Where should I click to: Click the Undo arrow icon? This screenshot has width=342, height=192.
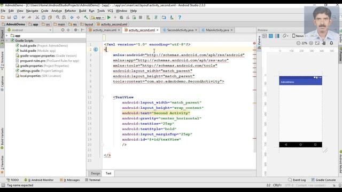pyautogui.click(x=23, y=18)
